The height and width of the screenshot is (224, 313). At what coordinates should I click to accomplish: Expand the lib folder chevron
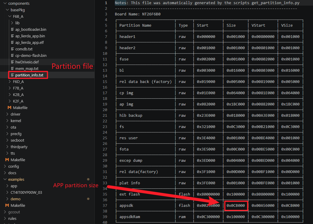pyautogui.click(x=12, y=23)
